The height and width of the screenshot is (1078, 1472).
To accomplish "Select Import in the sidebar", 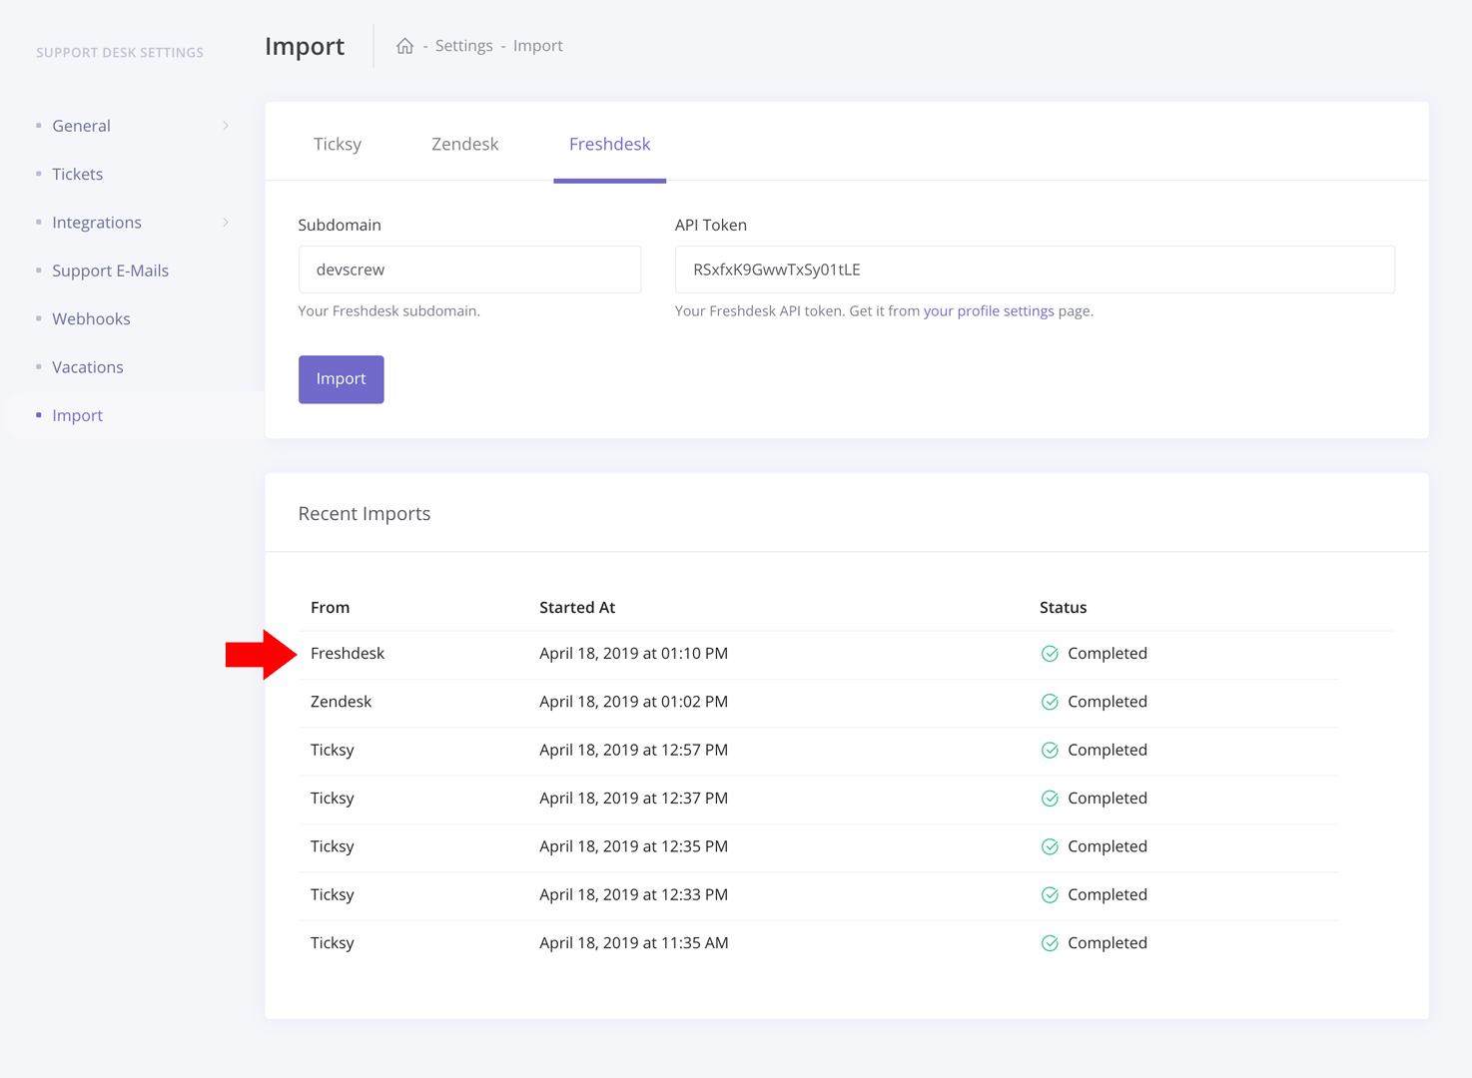I will (77, 415).
